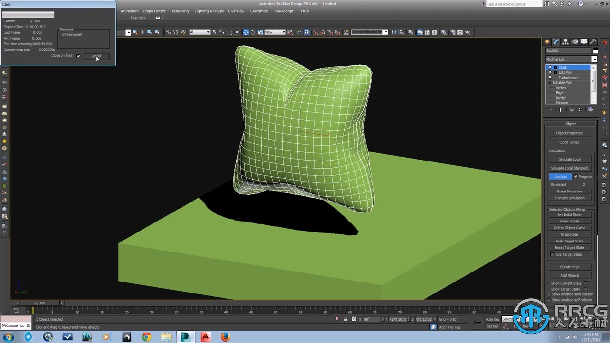
Task: Enable Use Target State checkbox
Action: pos(552,254)
